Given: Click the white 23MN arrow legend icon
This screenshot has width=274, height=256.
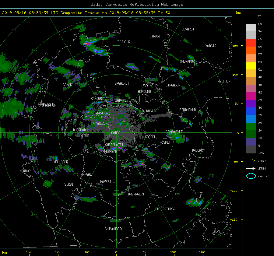Looking at the screenshot, I should 251,168.
